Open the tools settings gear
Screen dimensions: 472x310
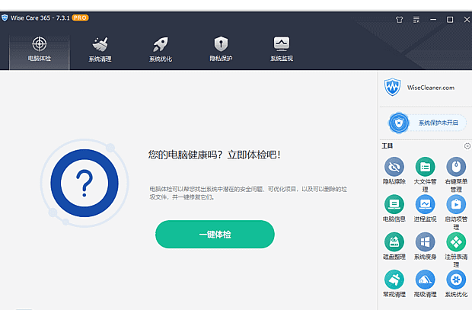coord(467,146)
